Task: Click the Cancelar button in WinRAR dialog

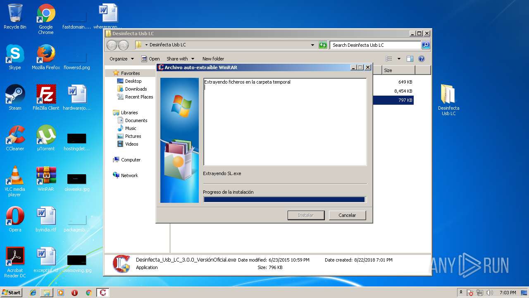Action: 347,215
